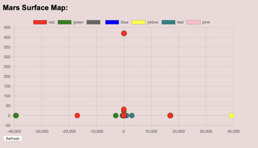The width and height of the screenshot is (258, 148).
Task: Toggle blue dataset via its legend swatch
Action: click(112, 22)
